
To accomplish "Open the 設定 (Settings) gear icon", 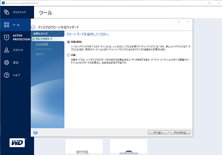I will (6, 62).
